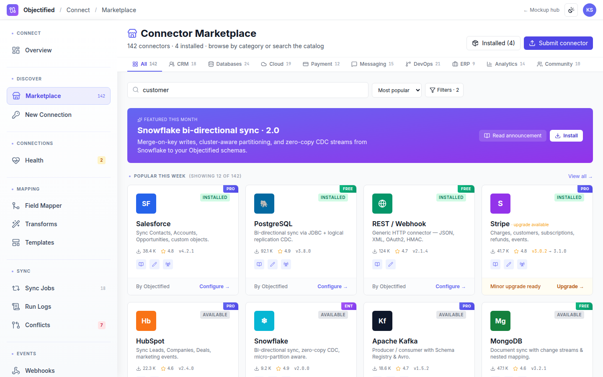Click the Mockup hub link

pyautogui.click(x=541, y=10)
